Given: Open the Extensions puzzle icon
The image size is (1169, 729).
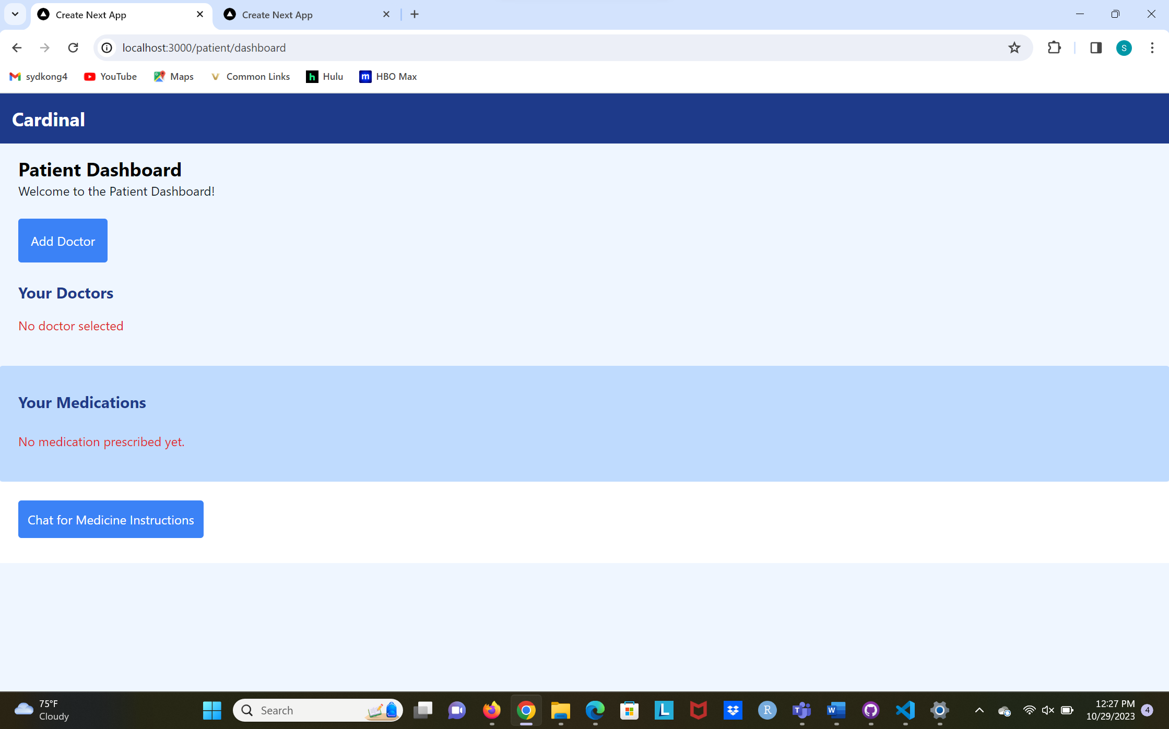Looking at the screenshot, I should pos(1054,48).
